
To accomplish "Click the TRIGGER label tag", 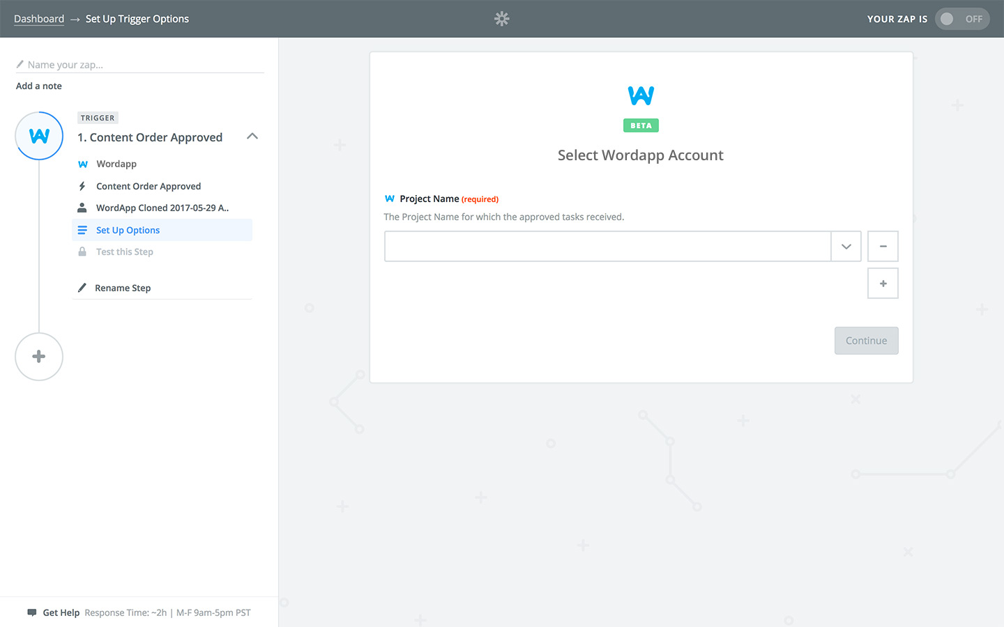I will pos(98,118).
